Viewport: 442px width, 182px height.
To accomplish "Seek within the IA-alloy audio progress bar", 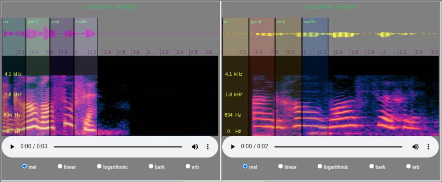I will (117, 147).
